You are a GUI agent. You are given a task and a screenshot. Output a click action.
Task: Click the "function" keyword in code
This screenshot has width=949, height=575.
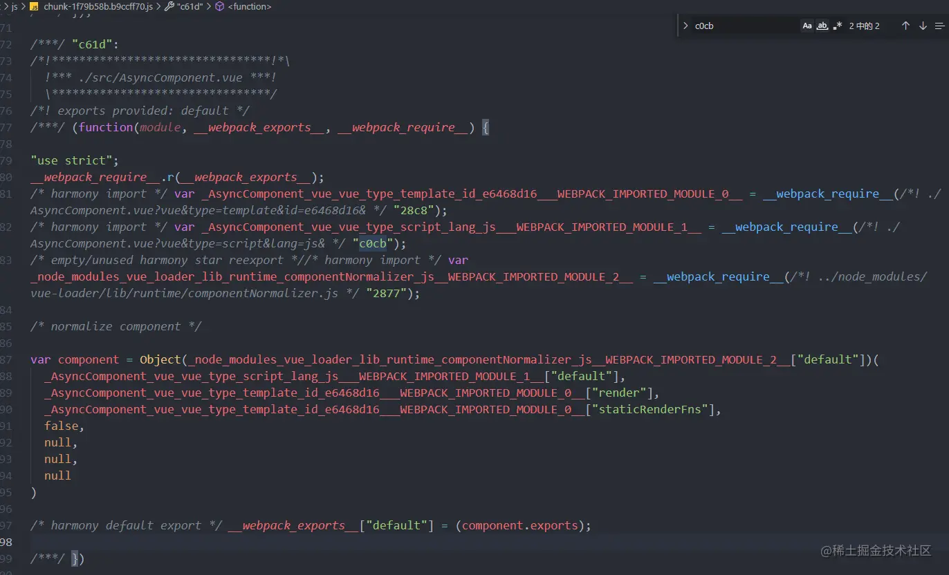coord(106,127)
